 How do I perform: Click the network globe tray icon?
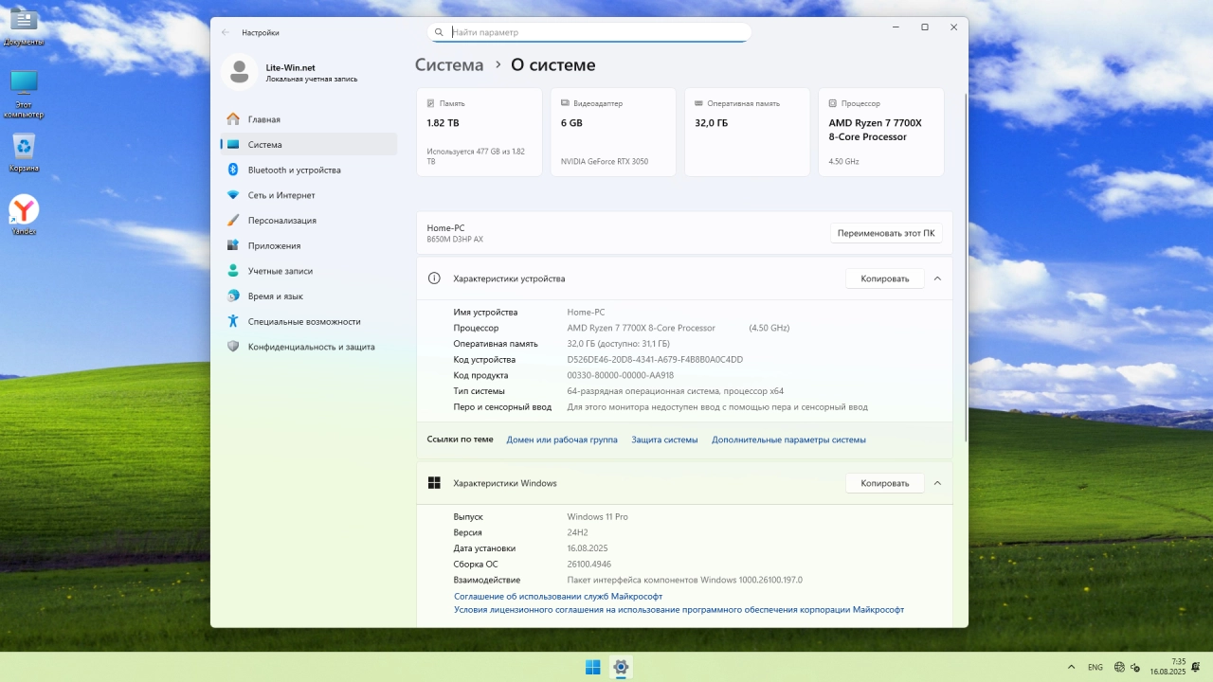1119,667
